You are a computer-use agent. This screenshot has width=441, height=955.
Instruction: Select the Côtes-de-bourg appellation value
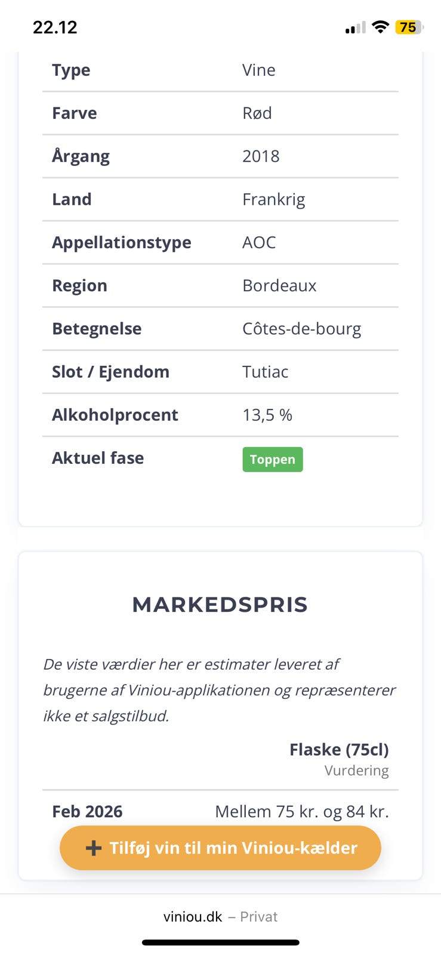(x=301, y=329)
